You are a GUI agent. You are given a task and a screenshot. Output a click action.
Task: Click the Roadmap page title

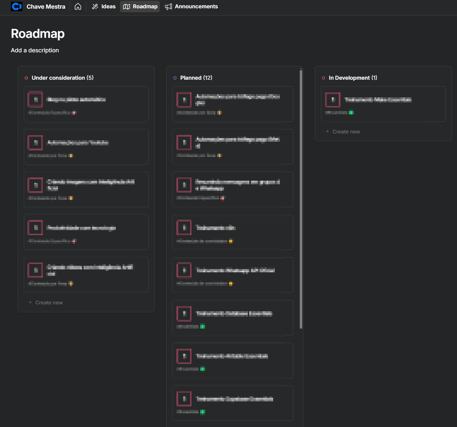pos(38,34)
